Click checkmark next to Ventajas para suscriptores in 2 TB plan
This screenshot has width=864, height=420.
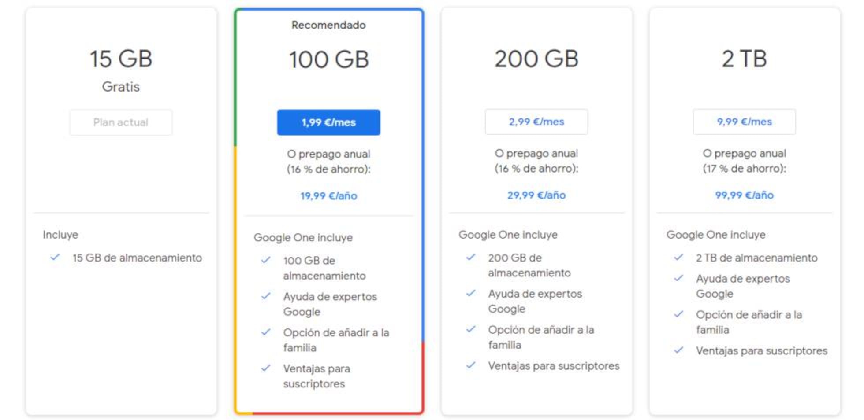(x=679, y=350)
